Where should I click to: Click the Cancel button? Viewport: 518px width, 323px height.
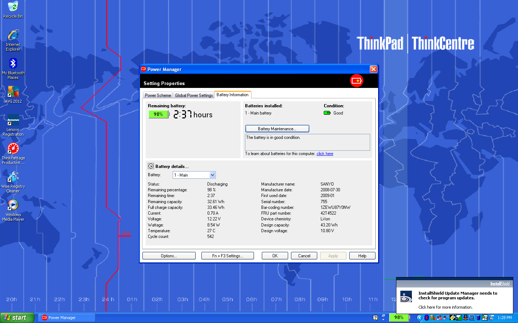tap(304, 256)
